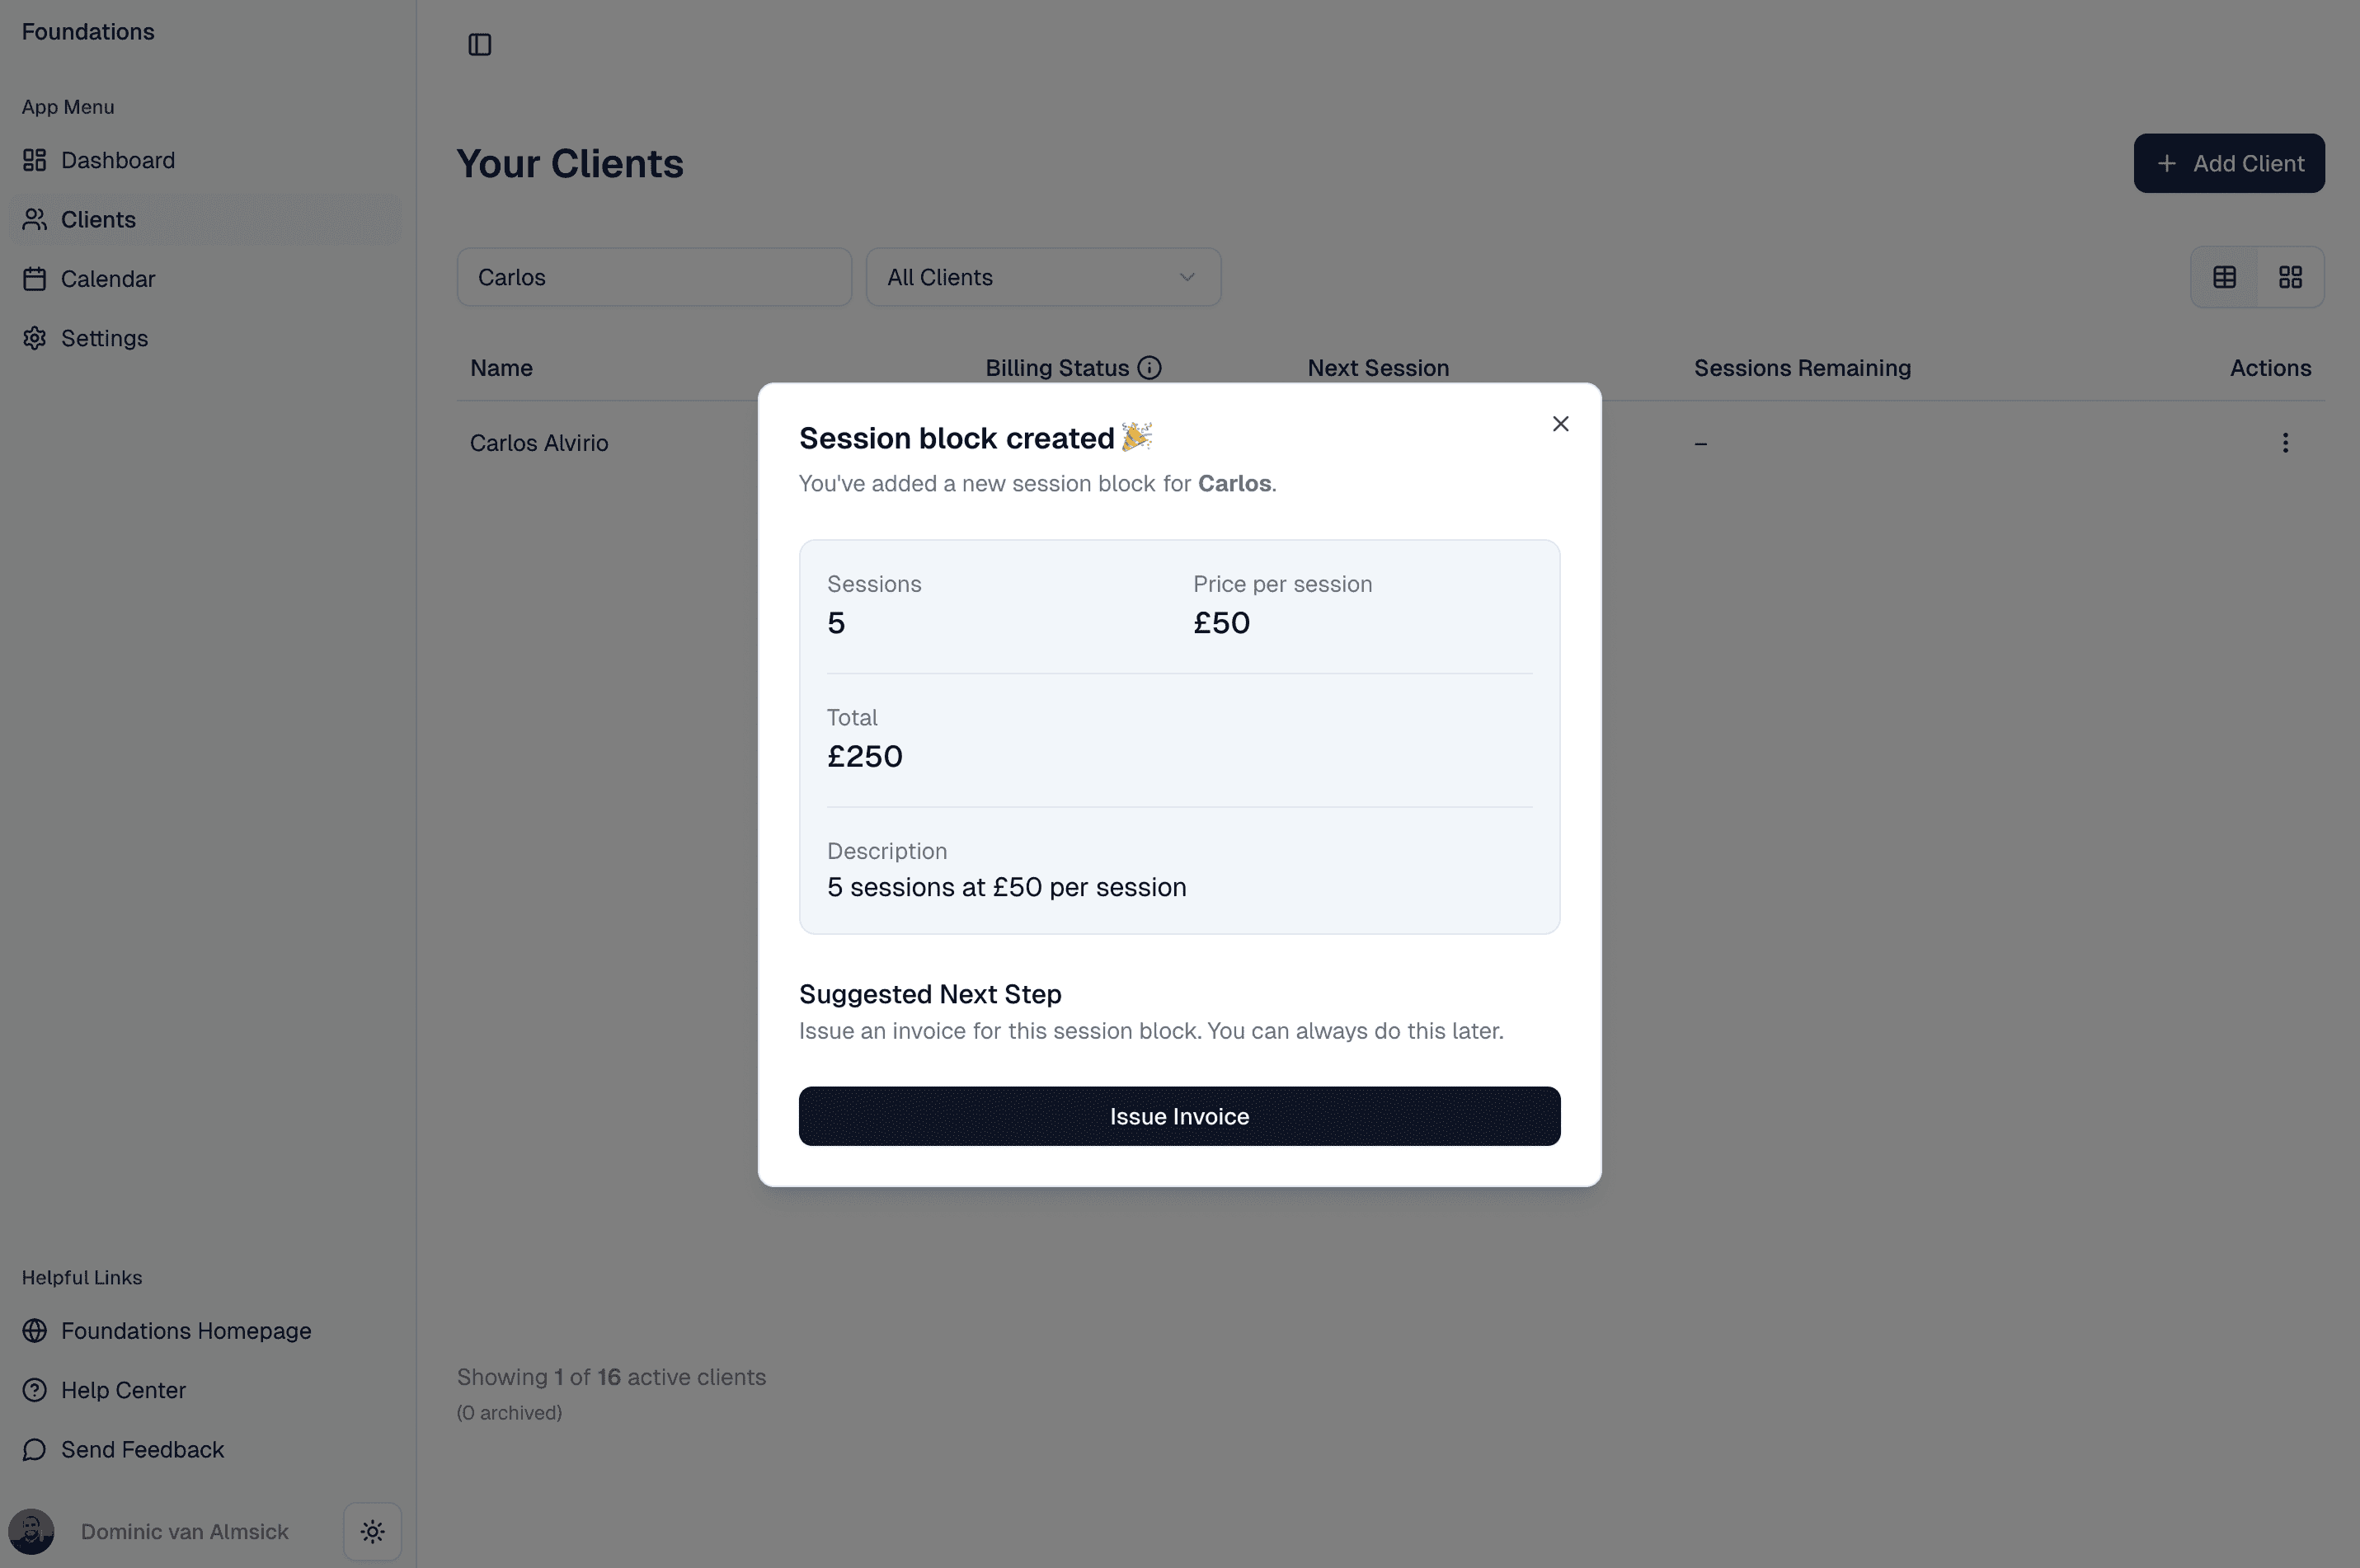
Task: Click the client search field containing Carlos
Action: coord(654,277)
